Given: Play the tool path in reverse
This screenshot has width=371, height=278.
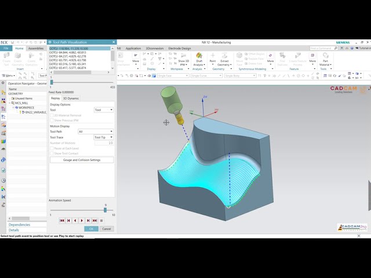Looking at the screenshot, I should [x=75, y=220].
